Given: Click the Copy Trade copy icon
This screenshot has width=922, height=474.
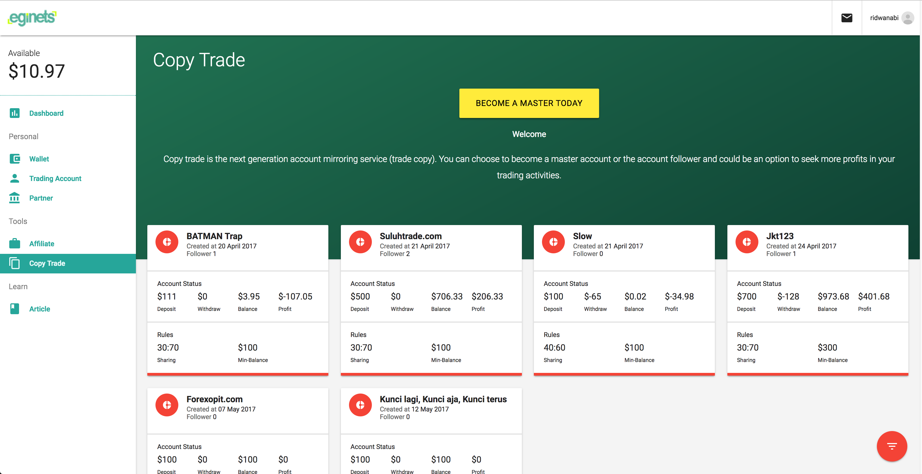Looking at the screenshot, I should 15,263.
